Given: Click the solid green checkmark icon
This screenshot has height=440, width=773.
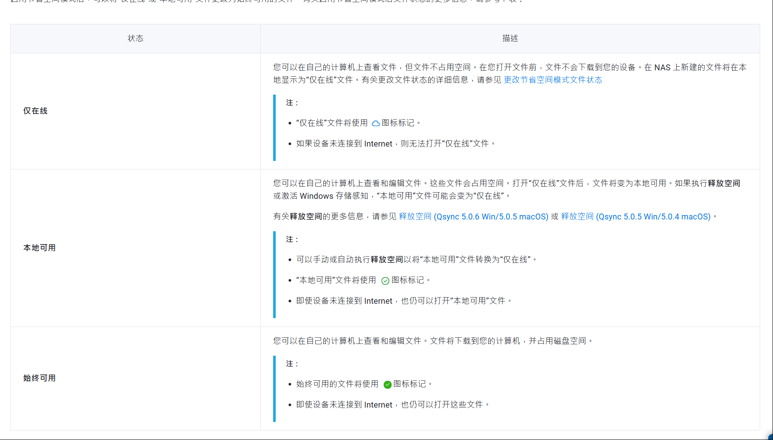Looking at the screenshot, I should pyautogui.click(x=387, y=385).
